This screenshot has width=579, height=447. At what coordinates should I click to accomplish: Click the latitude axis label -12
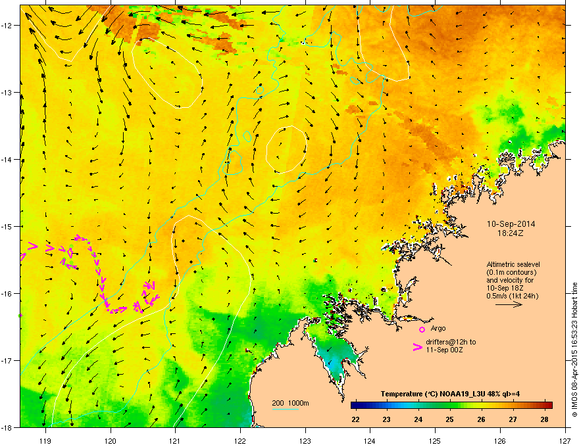[x=7, y=25]
